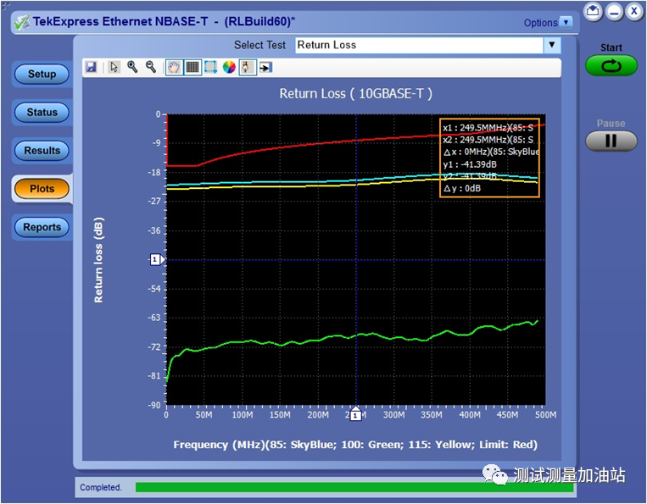
Task: Click the Options label
Action: click(x=540, y=23)
